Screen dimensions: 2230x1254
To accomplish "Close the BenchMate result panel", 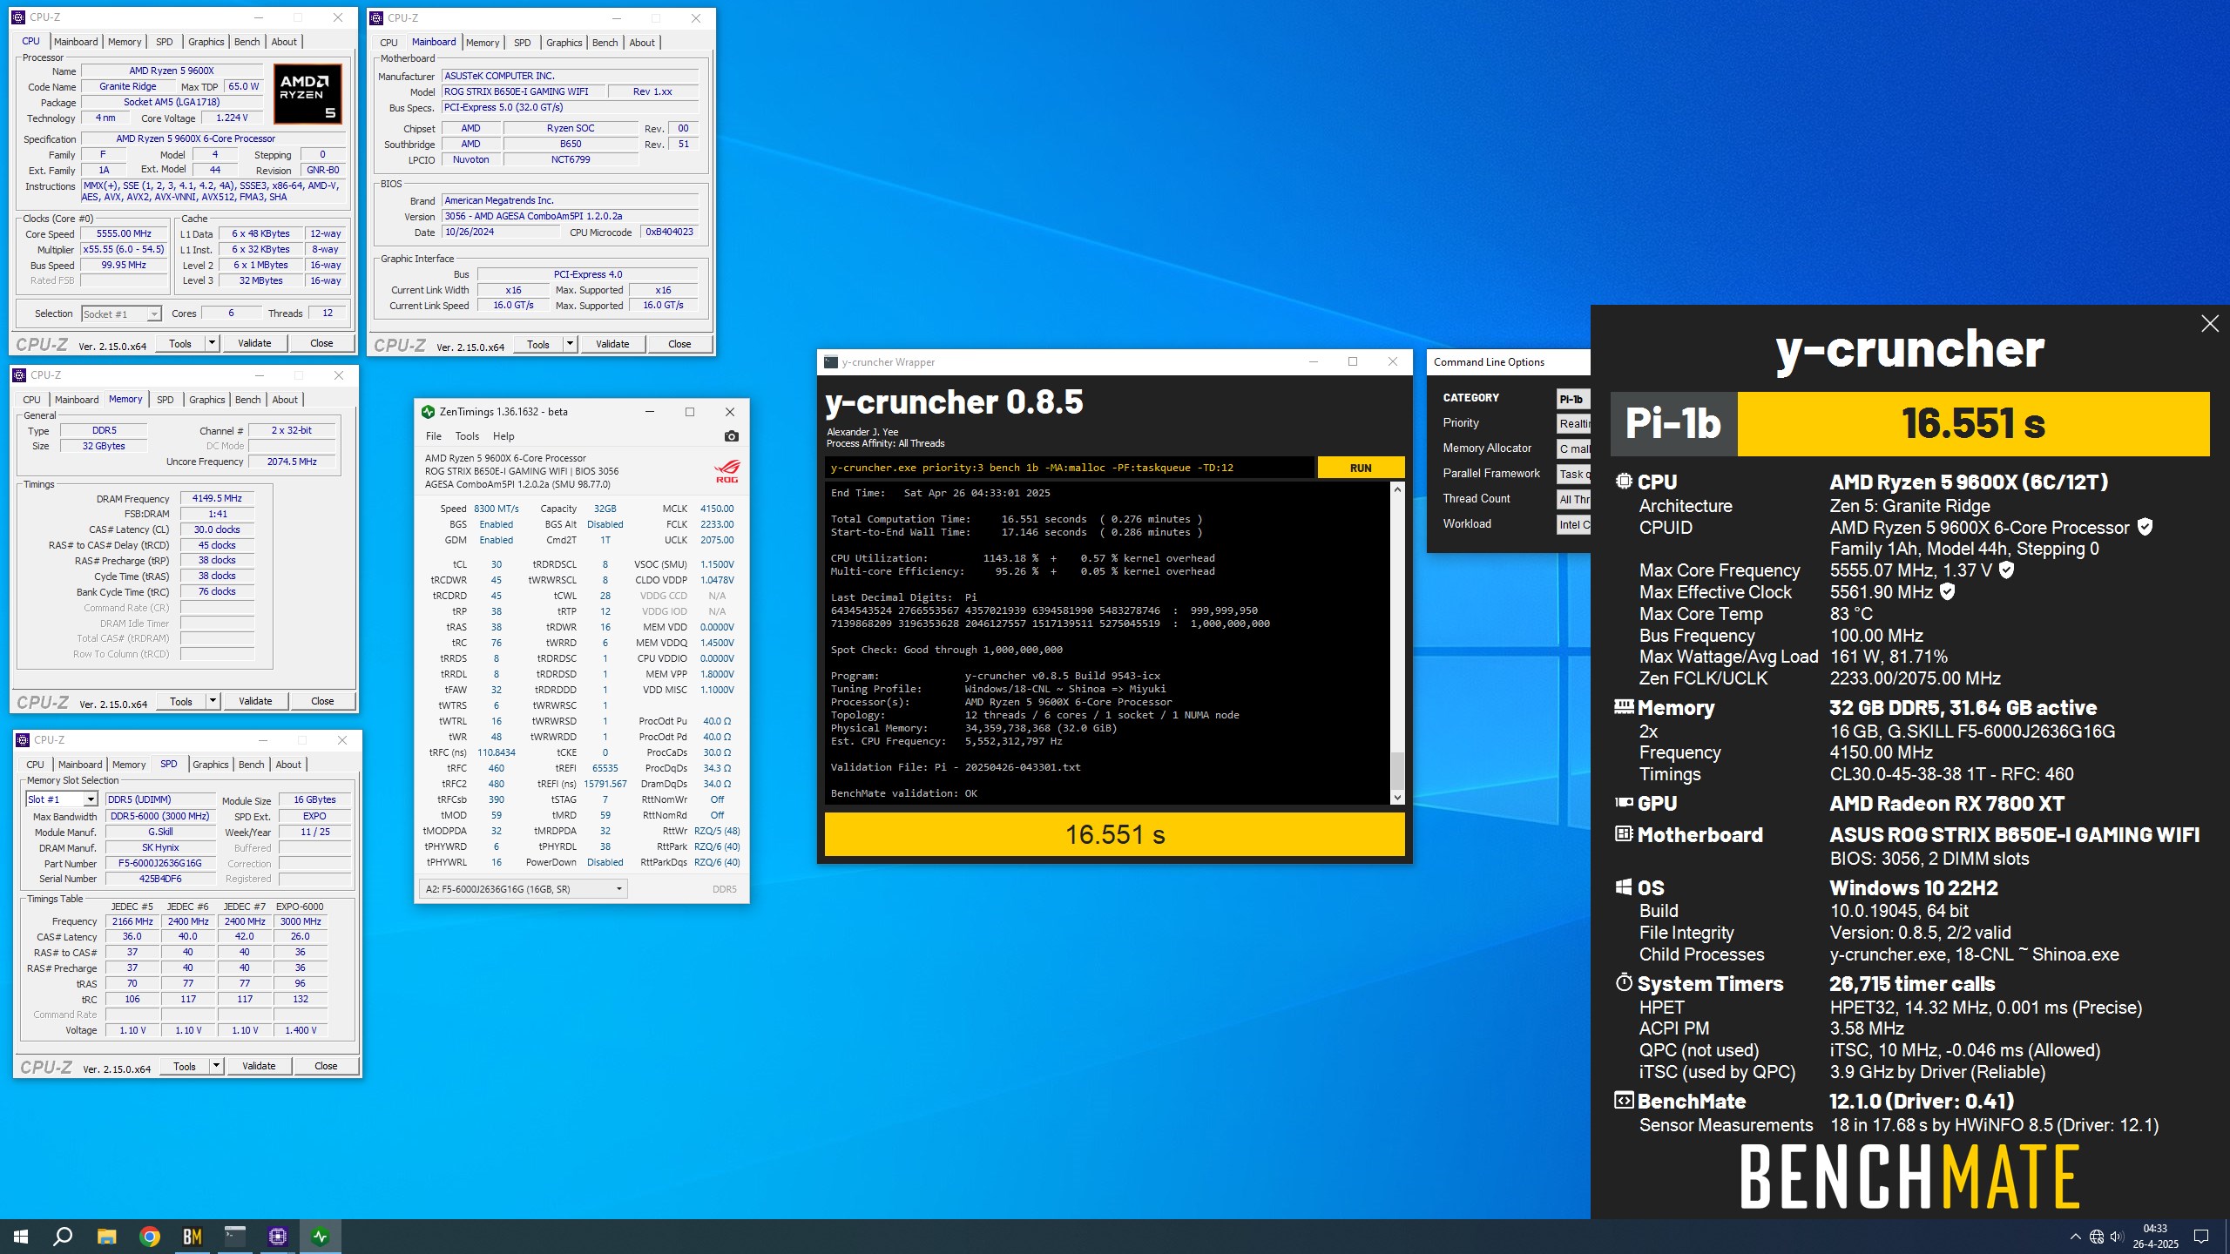I will (2210, 324).
